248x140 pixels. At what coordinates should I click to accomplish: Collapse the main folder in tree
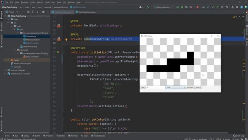11,26
